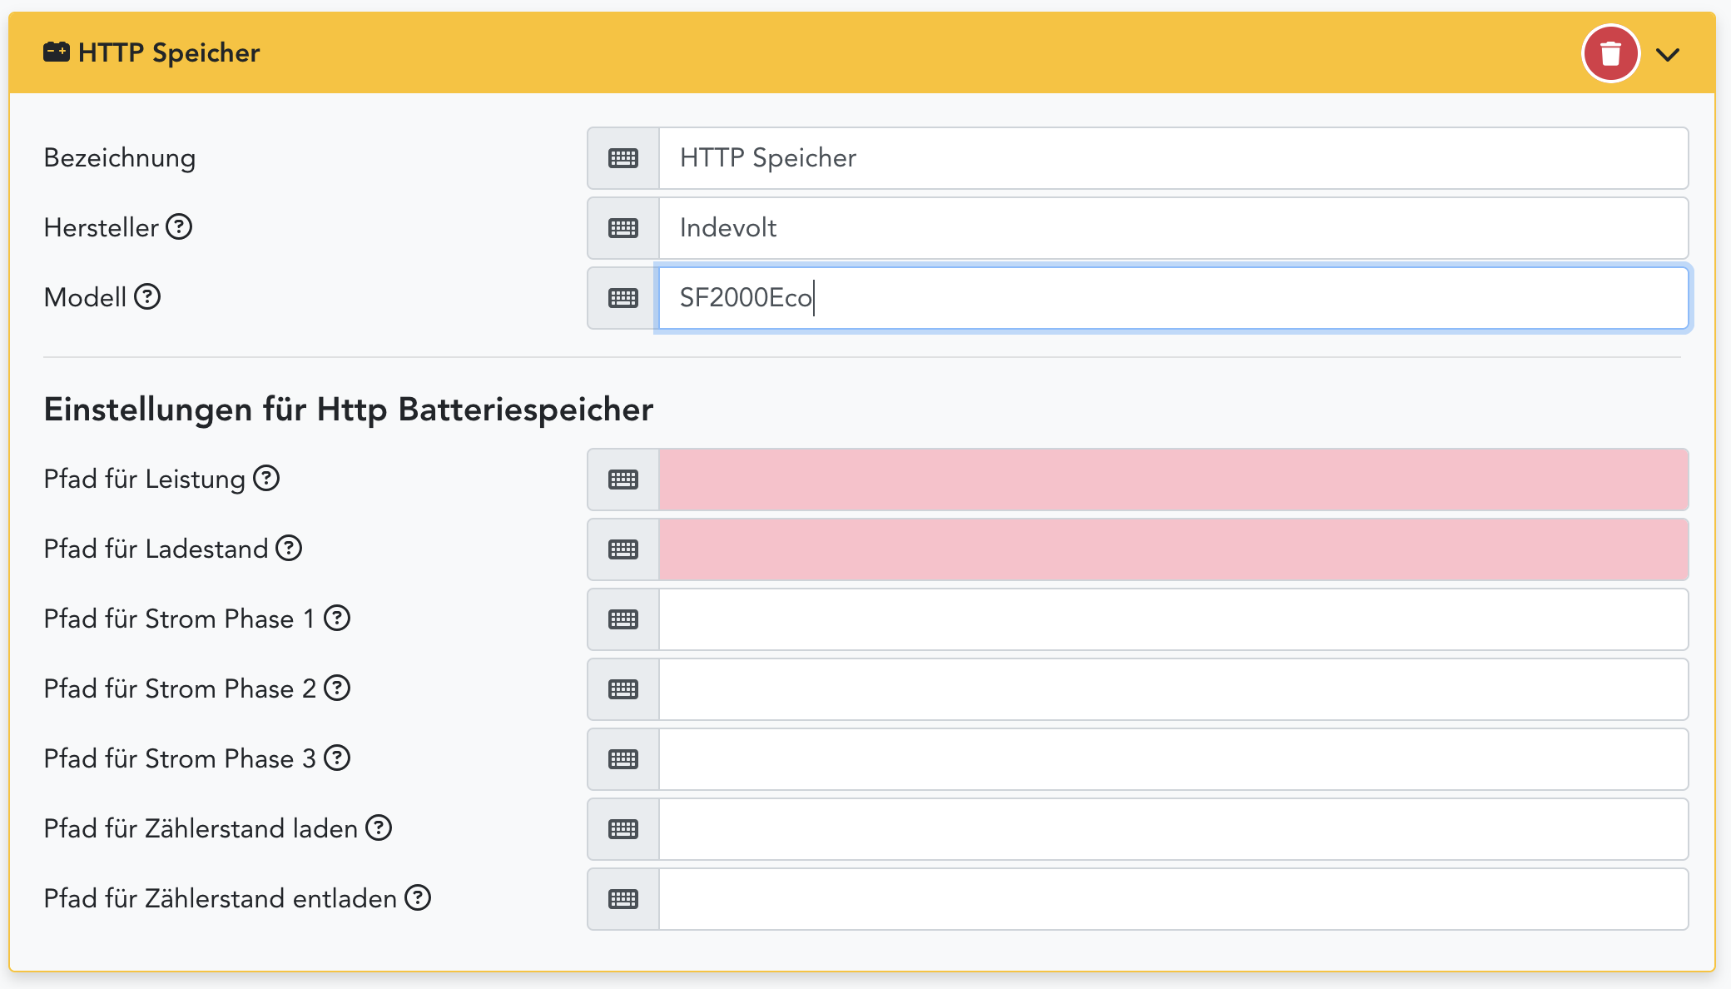Open help for Zählerstand entladen
This screenshot has width=1731, height=989.
tap(418, 897)
